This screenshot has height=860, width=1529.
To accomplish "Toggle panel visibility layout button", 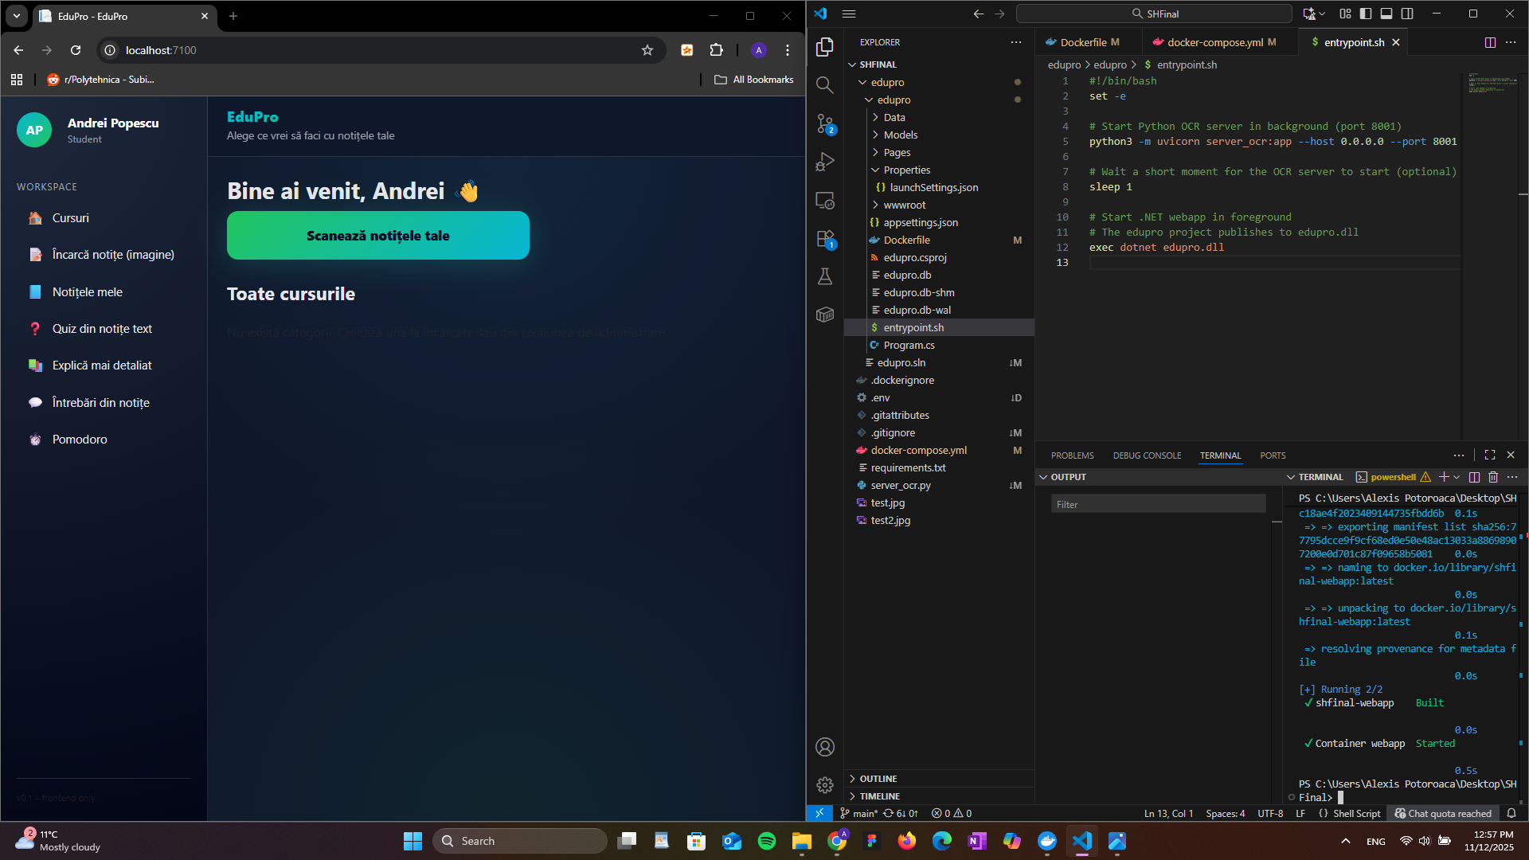I will 1386,14.
